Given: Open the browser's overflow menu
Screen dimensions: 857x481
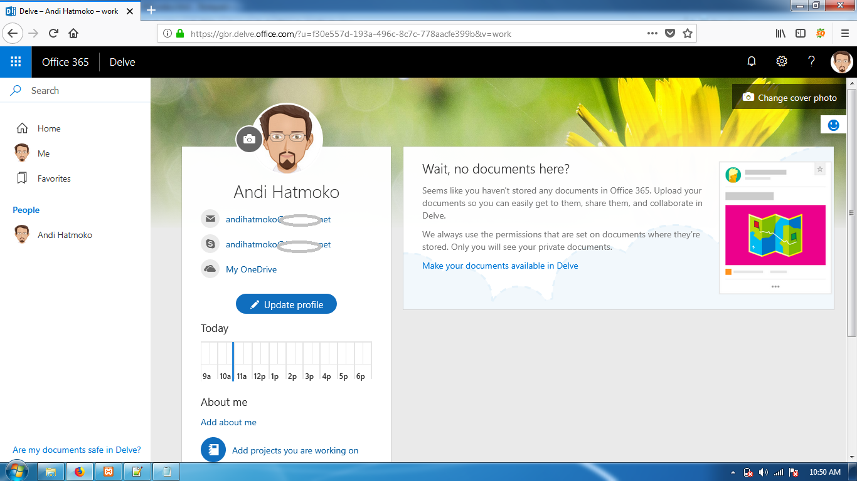Looking at the screenshot, I should 652,33.
